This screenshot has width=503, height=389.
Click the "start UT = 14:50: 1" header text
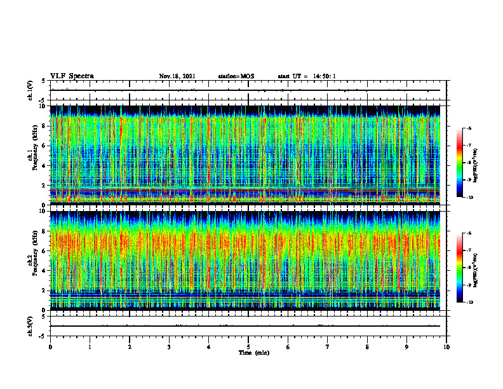(307, 76)
